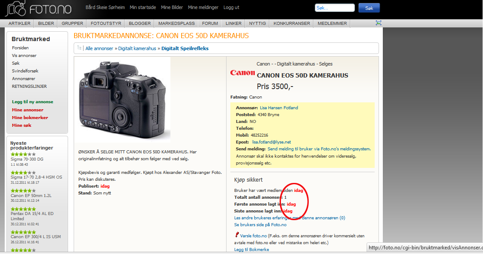The width and height of the screenshot is (483, 254).
Task: Open the MARKEDSPLASS menu
Action: (176, 24)
